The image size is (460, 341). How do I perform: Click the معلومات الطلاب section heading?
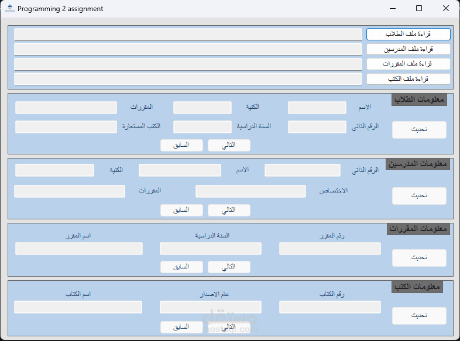coord(419,99)
